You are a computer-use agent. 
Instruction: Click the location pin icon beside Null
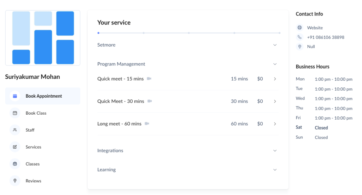coord(299,46)
